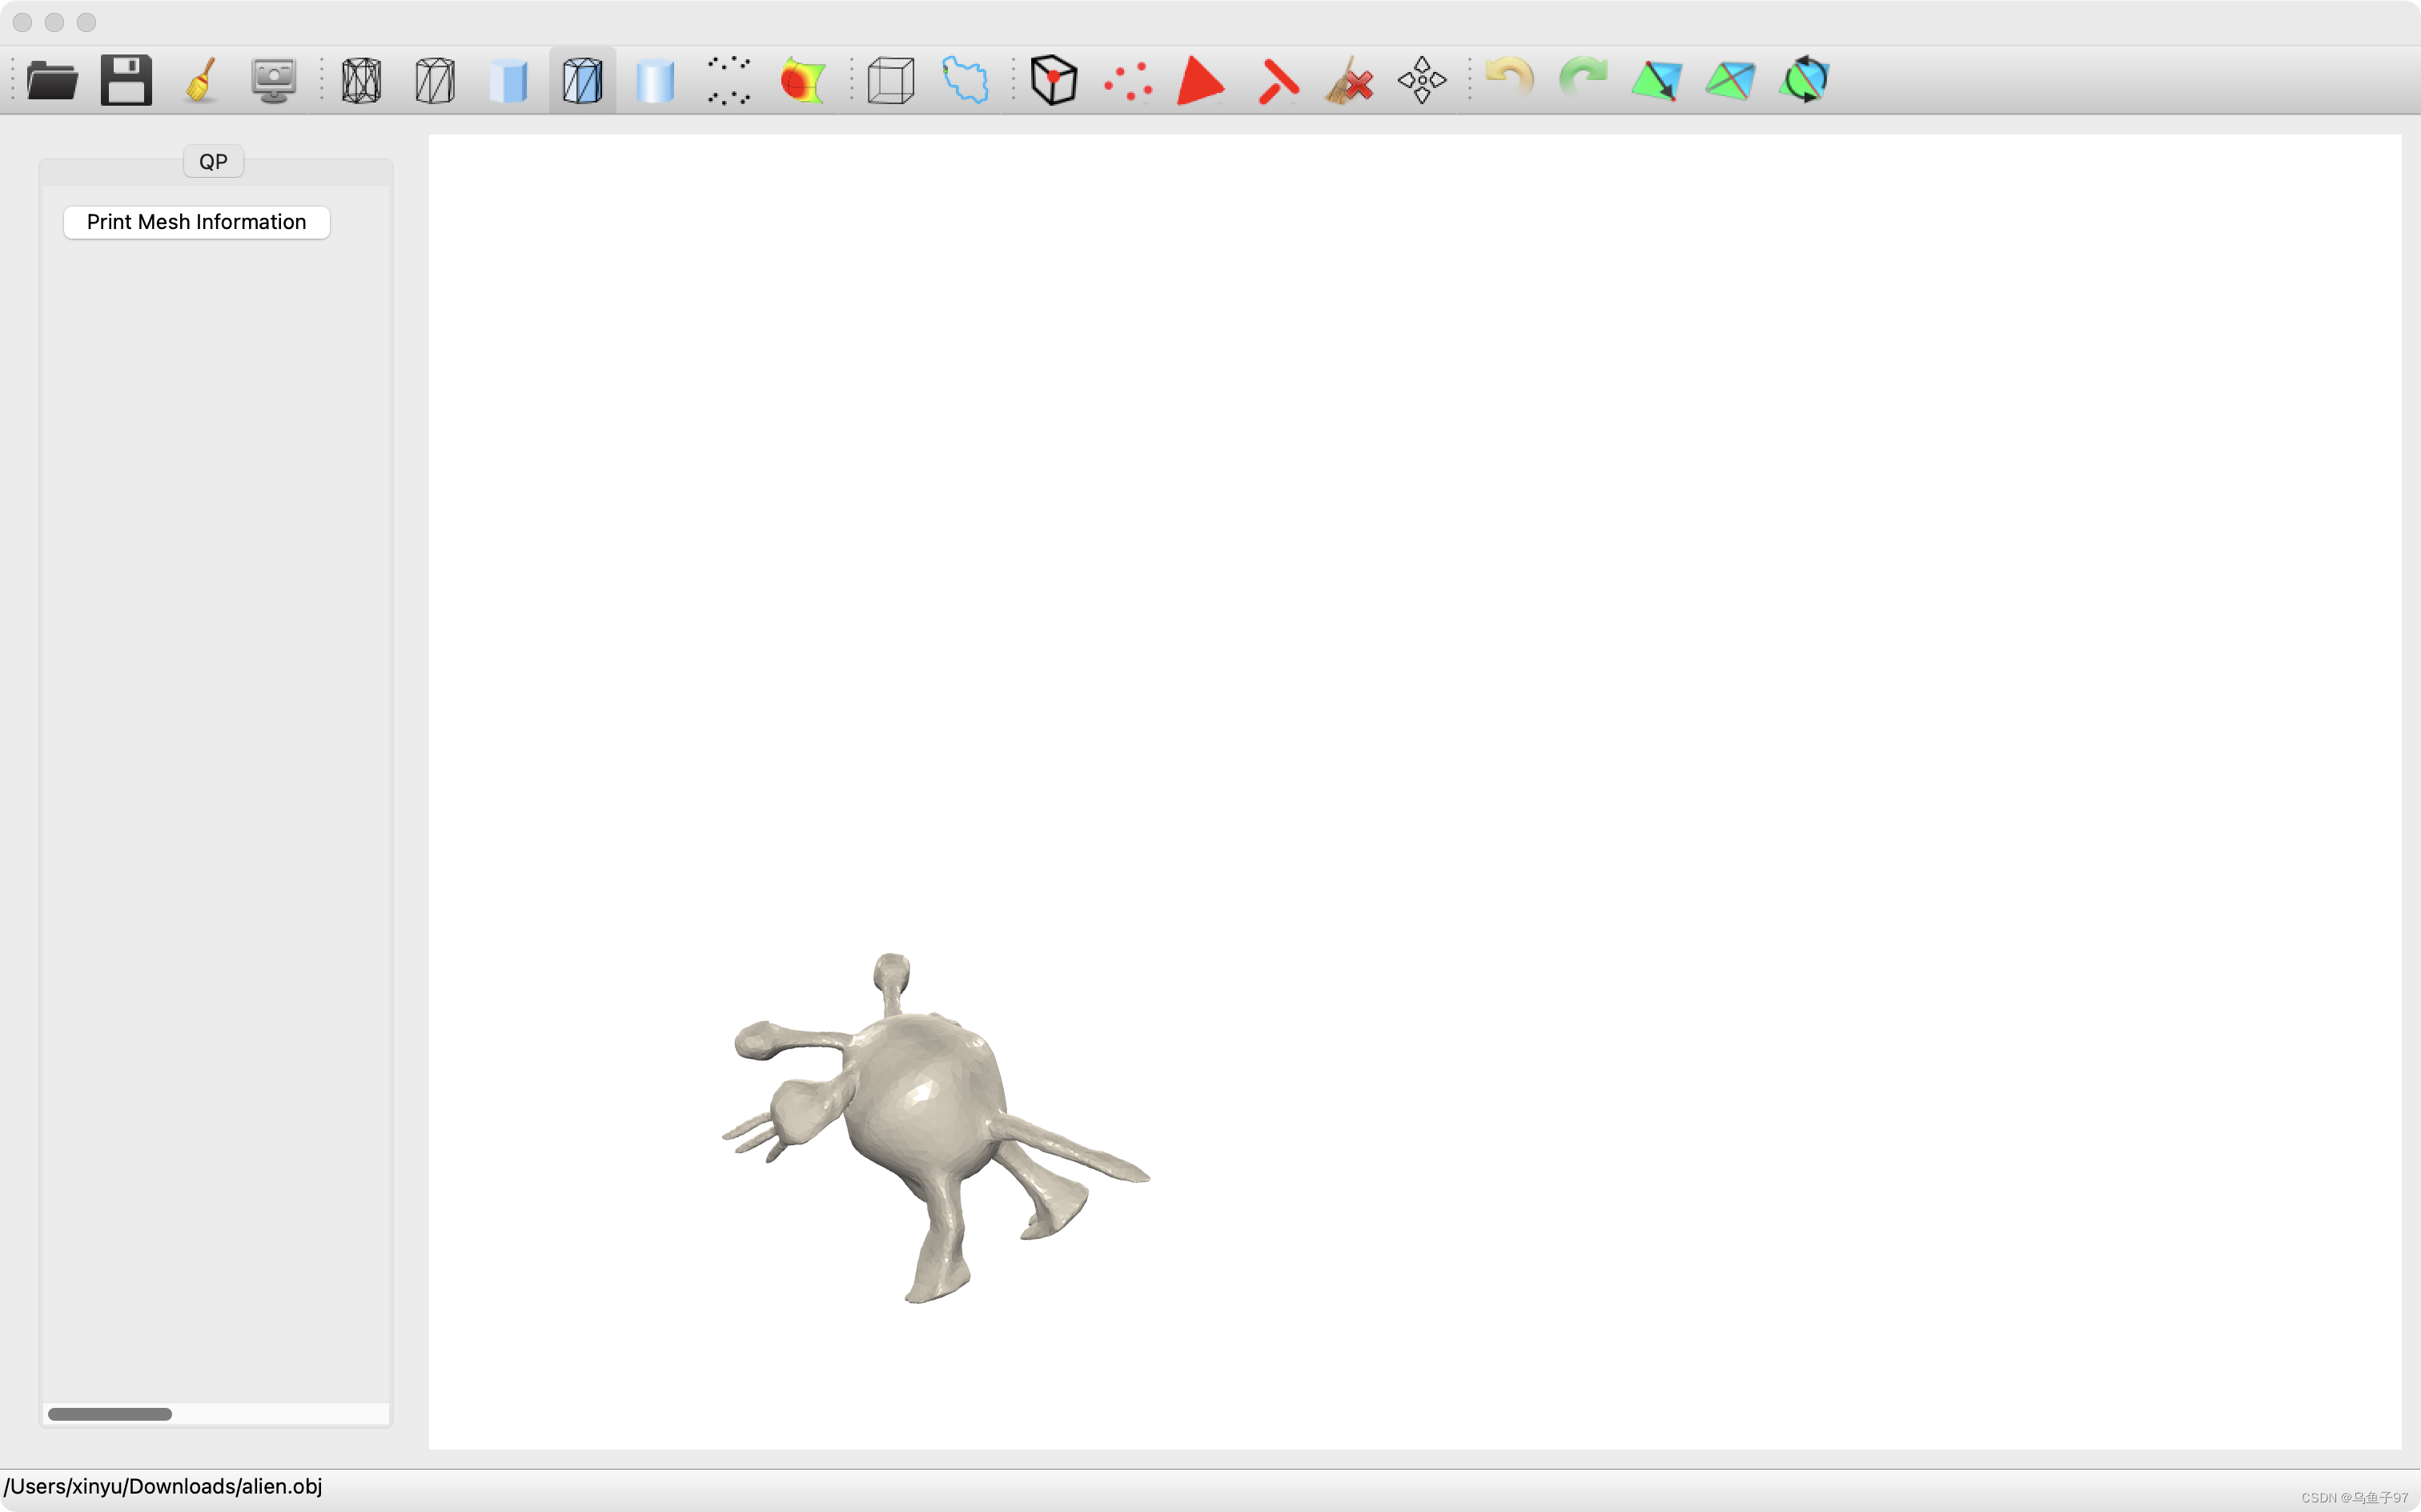Screen dimensions: 2421x1512
Task: Open a mesh file with folder icon
Action: [x=52, y=80]
